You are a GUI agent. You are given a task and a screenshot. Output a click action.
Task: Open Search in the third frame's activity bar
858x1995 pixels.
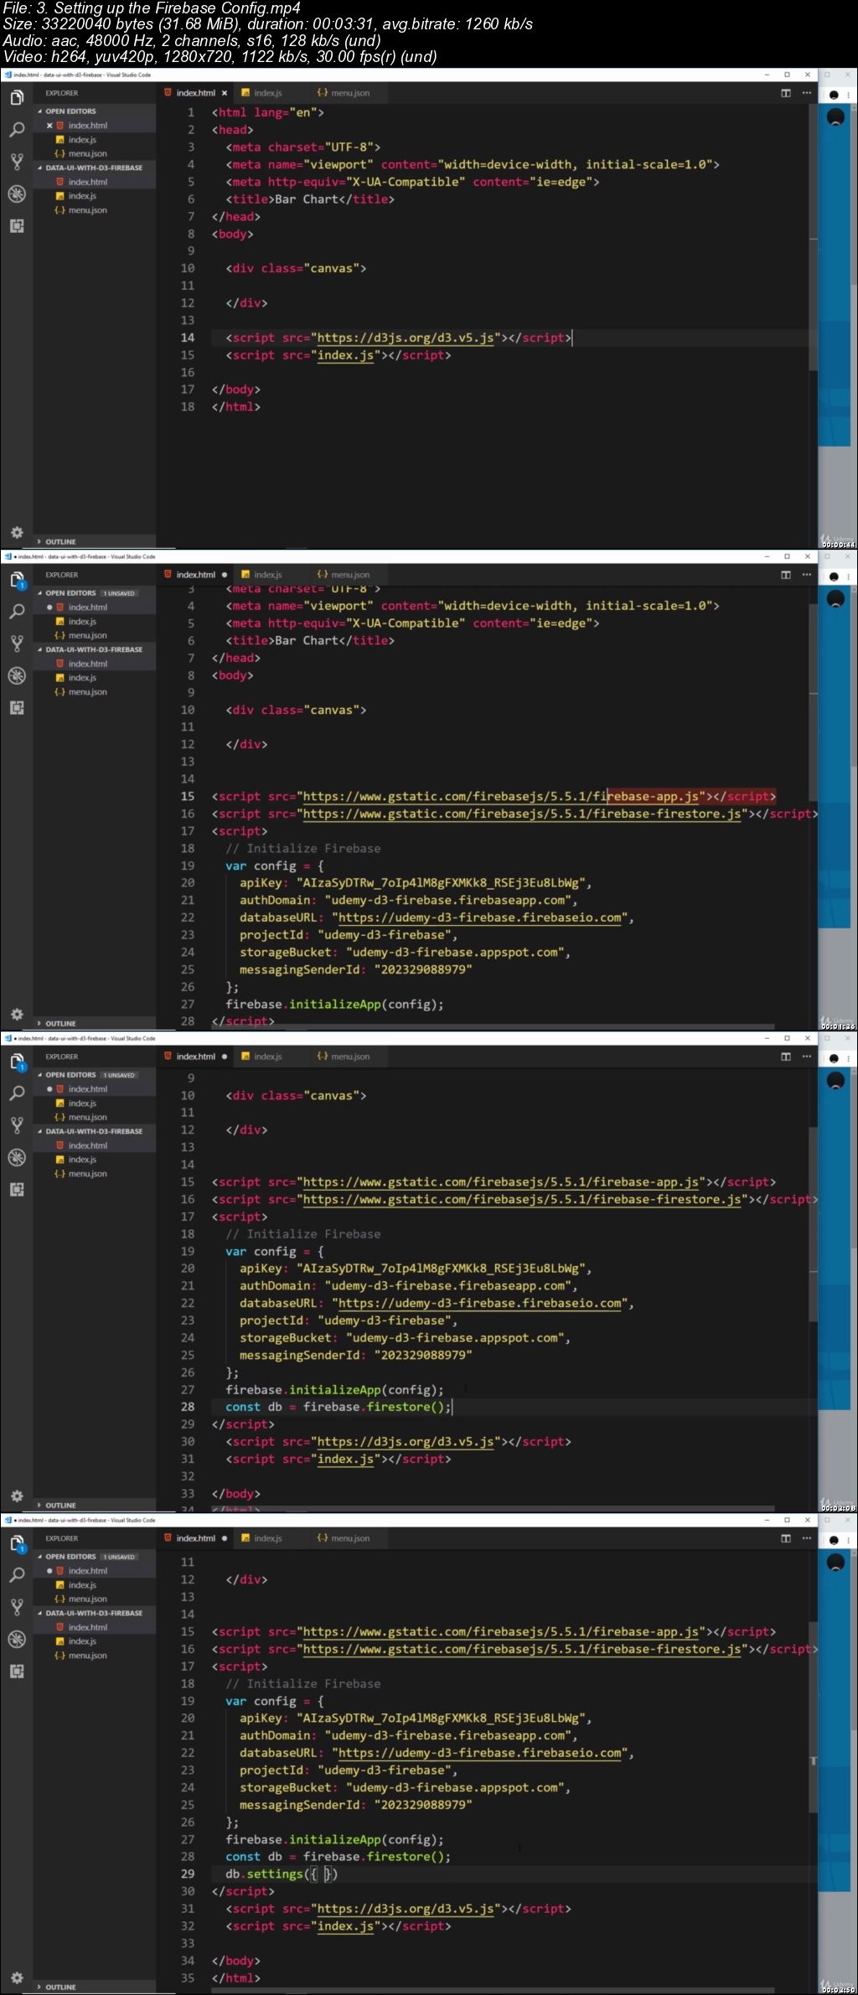[17, 1093]
